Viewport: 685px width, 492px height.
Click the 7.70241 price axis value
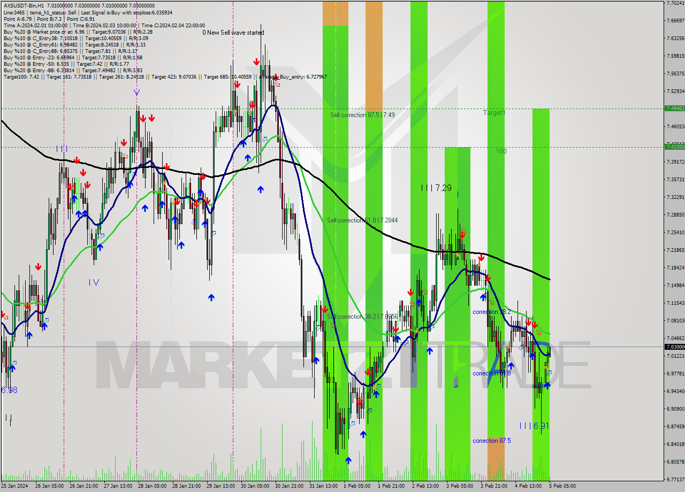click(x=674, y=3)
